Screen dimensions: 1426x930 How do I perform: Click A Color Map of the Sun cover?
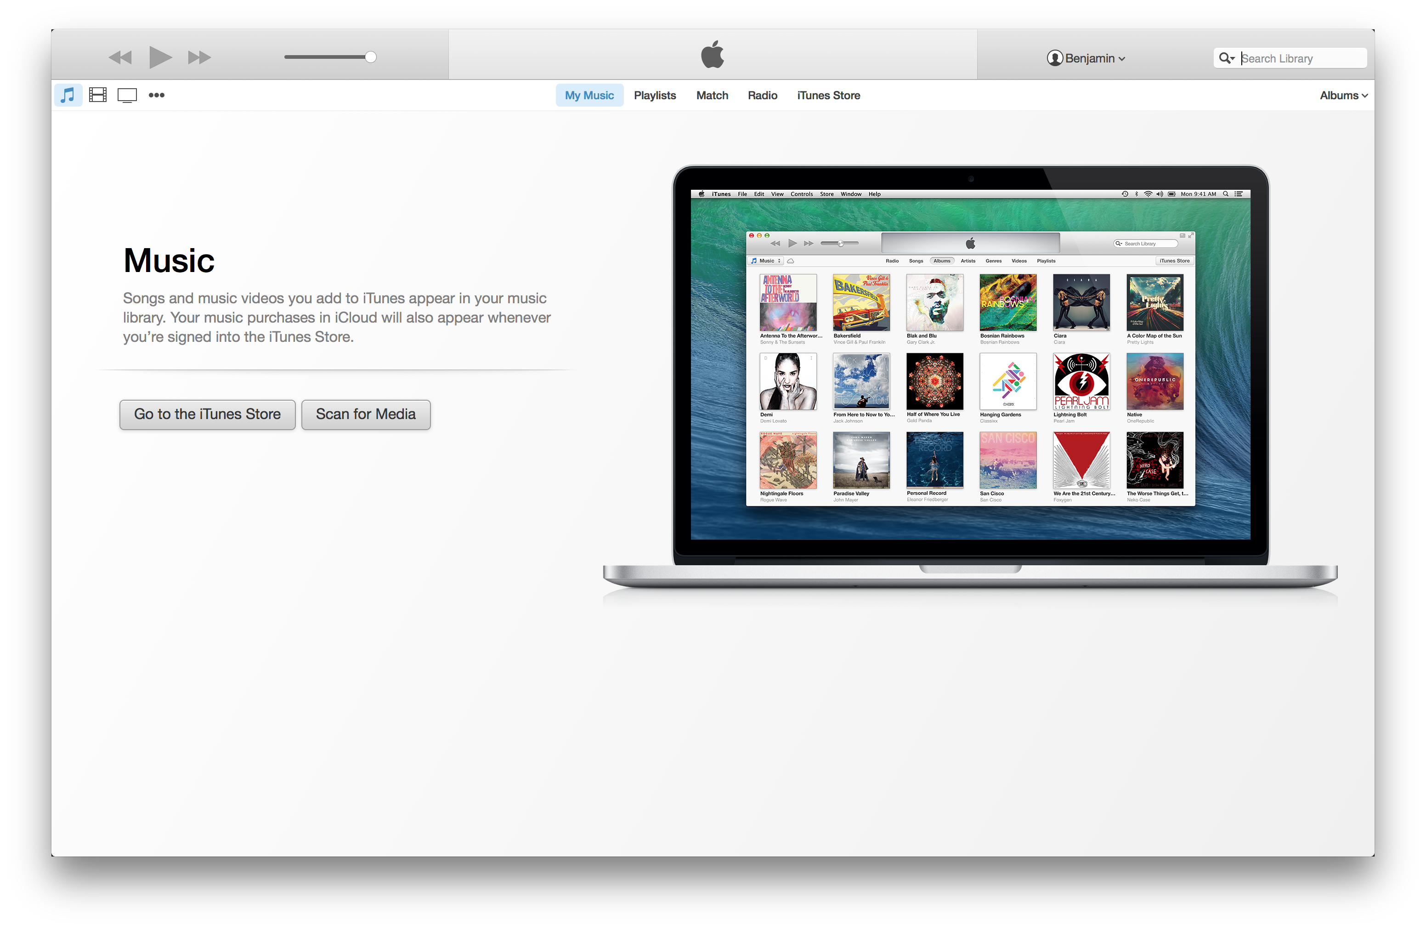point(1154,303)
